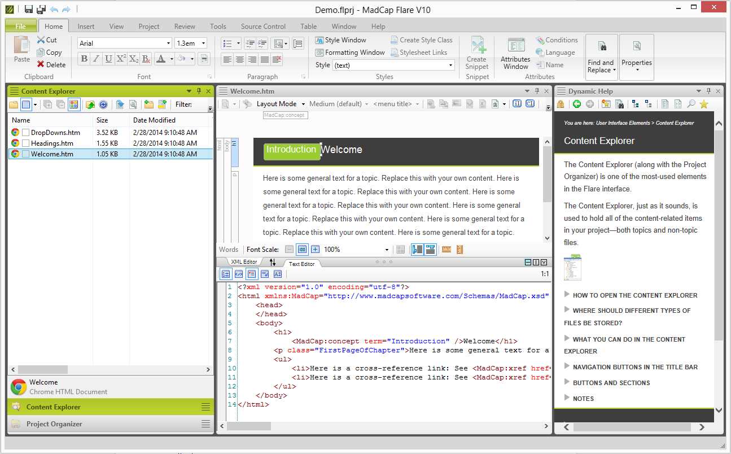Check the Headings.htm checkbox
Viewport: 731px width, 454px height.
click(25, 143)
